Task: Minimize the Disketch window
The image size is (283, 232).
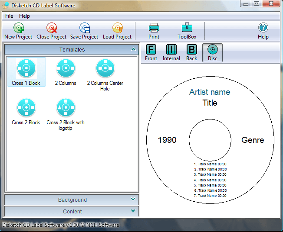Action: pyautogui.click(x=246, y=4)
